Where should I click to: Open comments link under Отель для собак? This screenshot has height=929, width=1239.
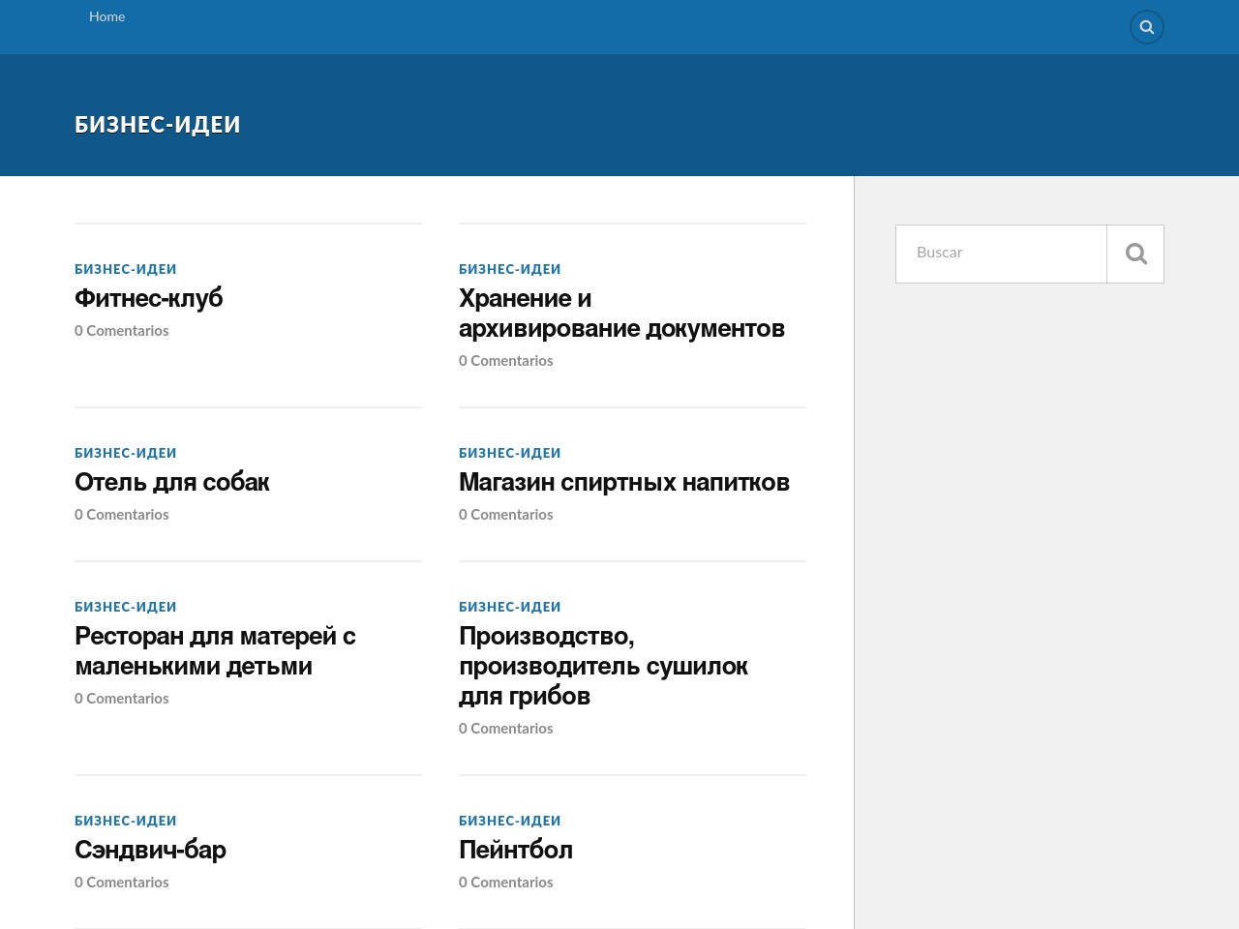pos(122,515)
